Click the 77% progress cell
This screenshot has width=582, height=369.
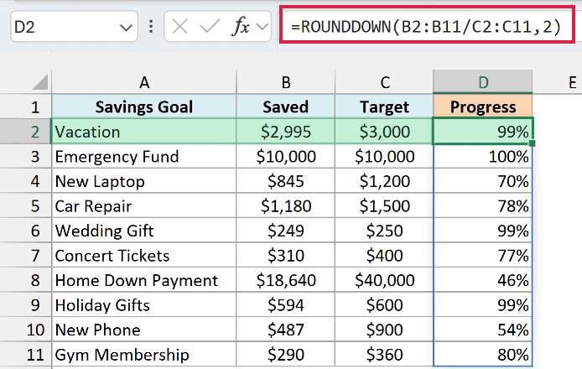pyautogui.click(x=482, y=256)
